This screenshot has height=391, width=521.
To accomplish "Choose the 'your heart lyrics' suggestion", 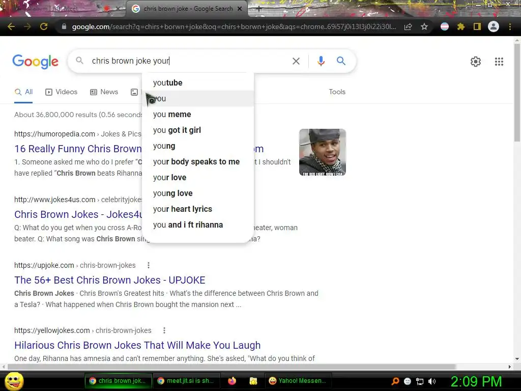I will pyautogui.click(x=198, y=209).
